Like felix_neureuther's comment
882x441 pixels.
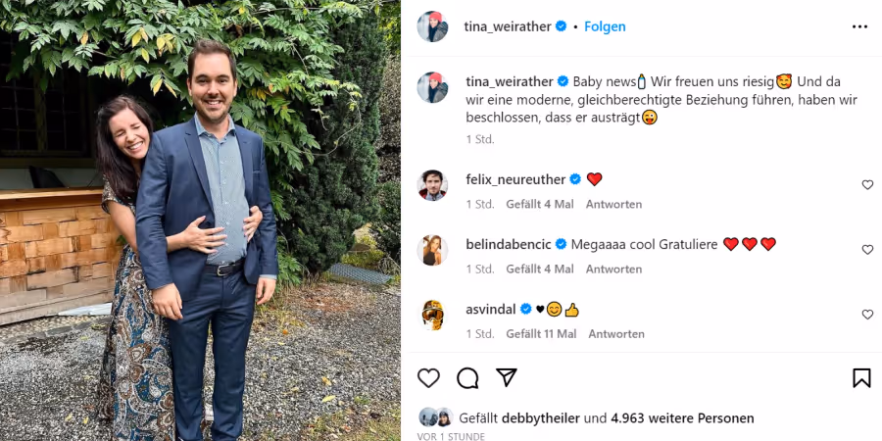point(867,185)
